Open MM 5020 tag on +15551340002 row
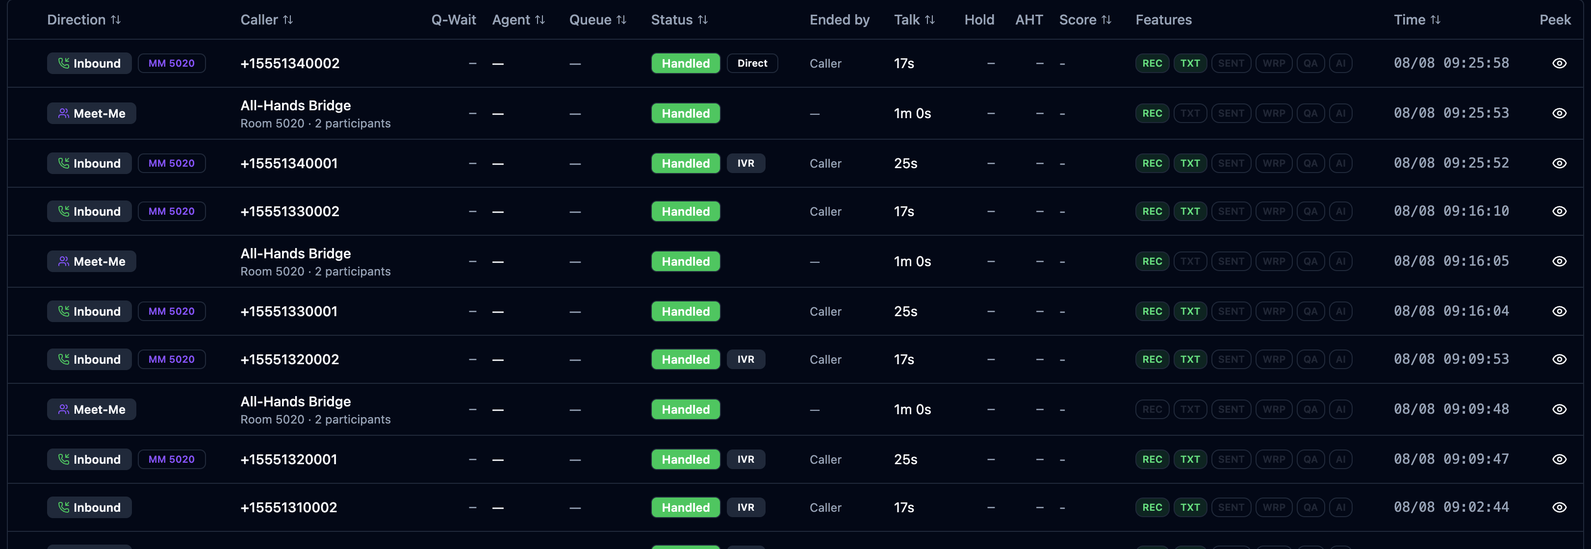The image size is (1591, 549). (x=172, y=63)
